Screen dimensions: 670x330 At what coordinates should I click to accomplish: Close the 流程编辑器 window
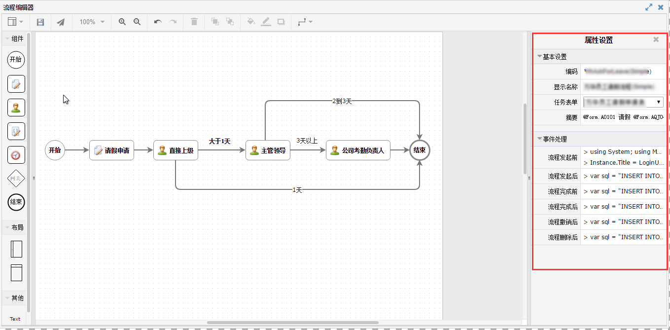click(661, 7)
